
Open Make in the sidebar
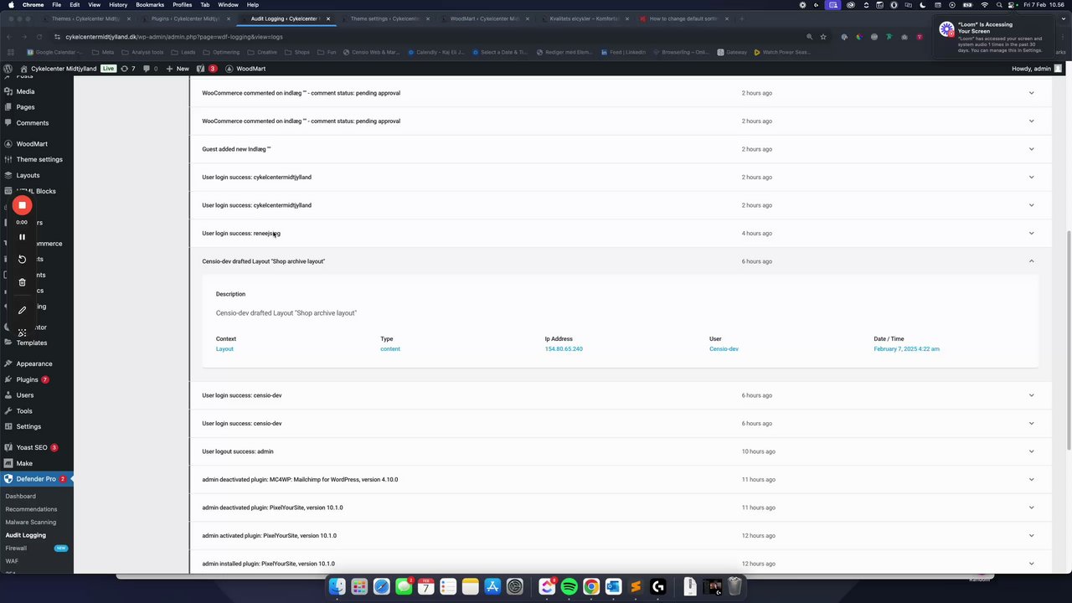tap(24, 463)
